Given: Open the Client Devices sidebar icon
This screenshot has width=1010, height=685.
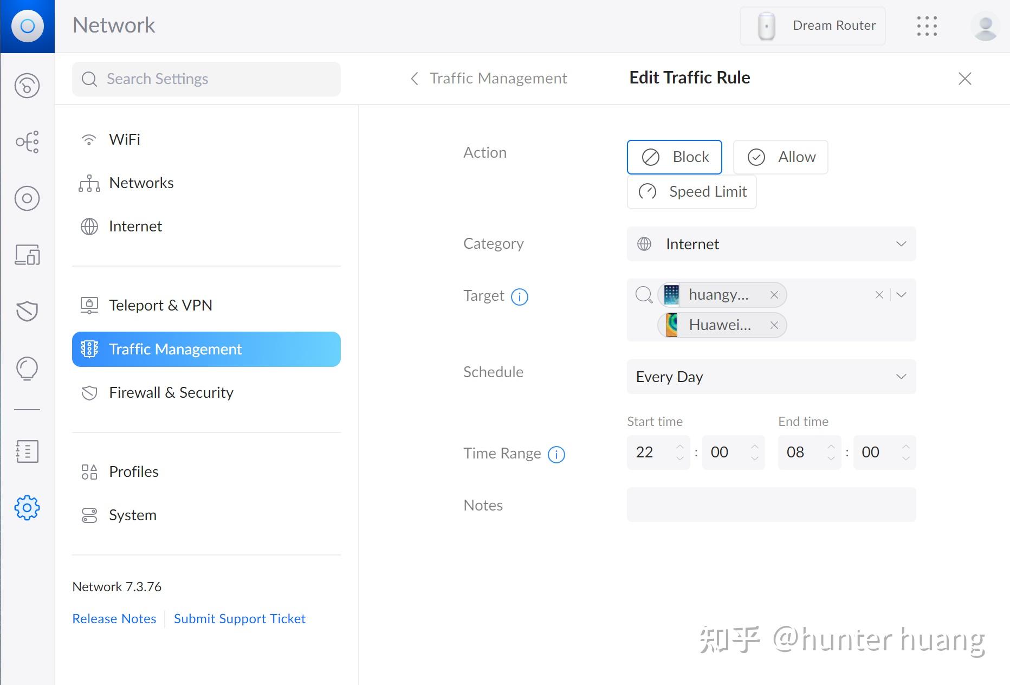Looking at the screenshot, I should [x=27, y=255].
